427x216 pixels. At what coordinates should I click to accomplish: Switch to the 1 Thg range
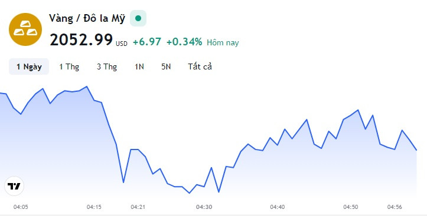click(x=69, y=67)
